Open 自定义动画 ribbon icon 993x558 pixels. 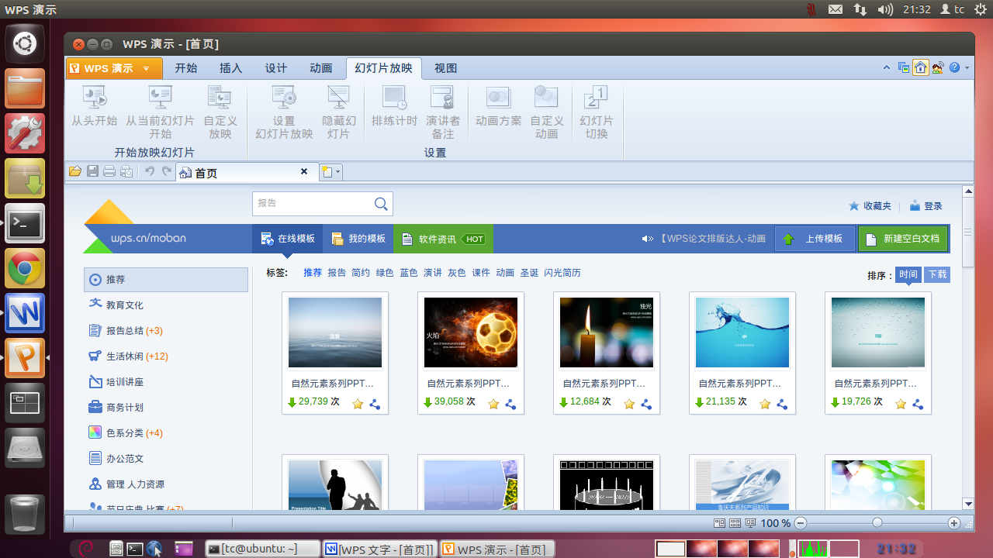547,98
